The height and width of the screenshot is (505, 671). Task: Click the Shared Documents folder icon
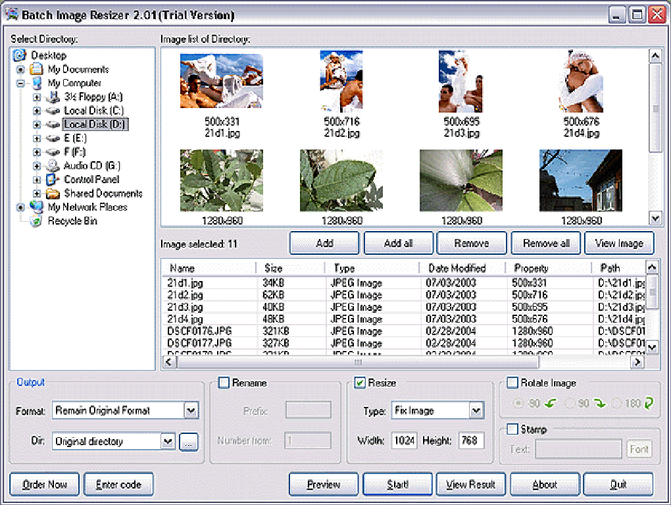pyautogui.click(x=53, y=193)
